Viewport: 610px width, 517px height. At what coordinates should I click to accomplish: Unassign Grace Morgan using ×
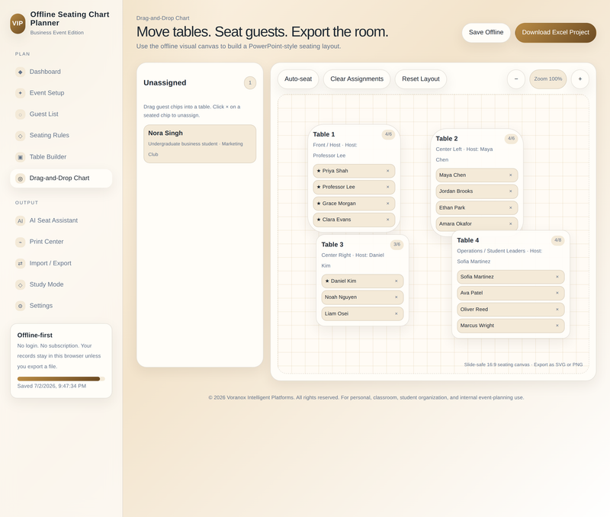pos(388,204)
